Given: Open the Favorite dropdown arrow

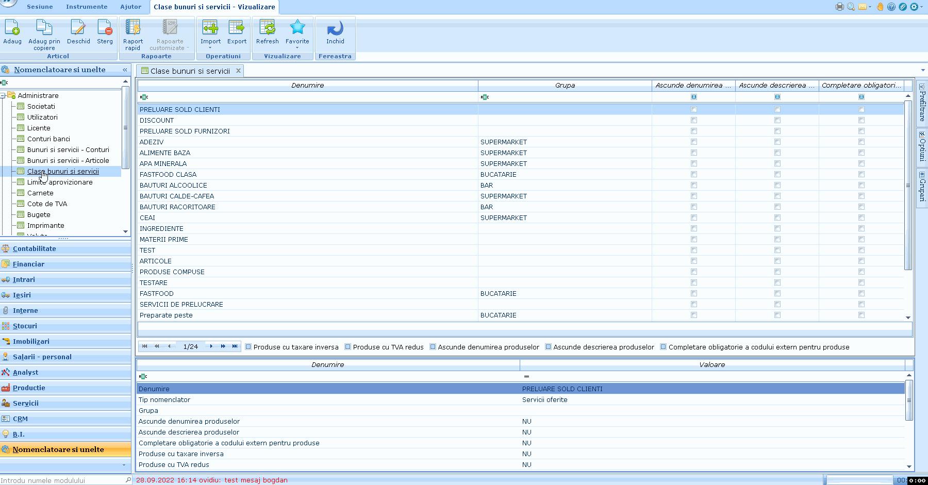Looking at the screenshot, I should point(297,48).
